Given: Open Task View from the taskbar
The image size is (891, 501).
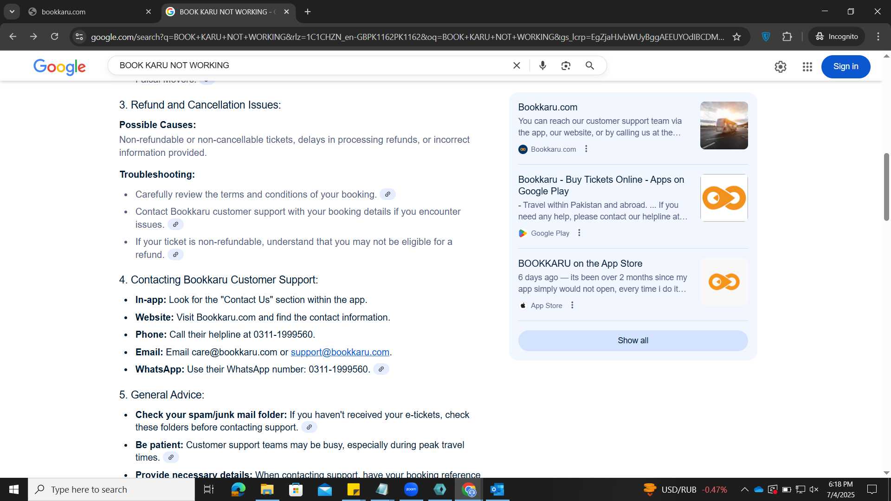Looking at the screenshot, I should click(x=209, y=489).
